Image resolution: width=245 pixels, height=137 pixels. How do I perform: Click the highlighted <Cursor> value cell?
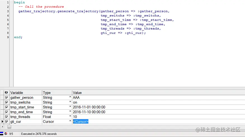point(81,122)
